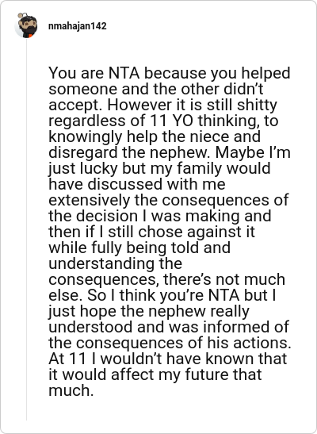
Task: Click the word 'fully' in the comment
Action: (x=106, y=248)
